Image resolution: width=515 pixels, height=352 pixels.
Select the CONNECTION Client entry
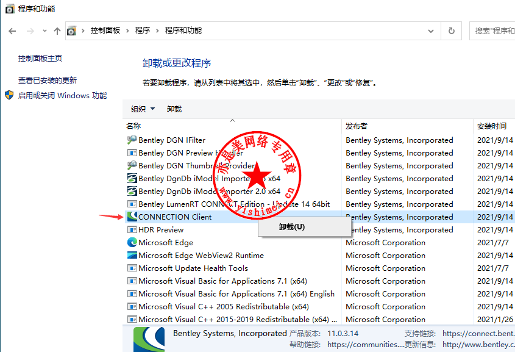175,217
